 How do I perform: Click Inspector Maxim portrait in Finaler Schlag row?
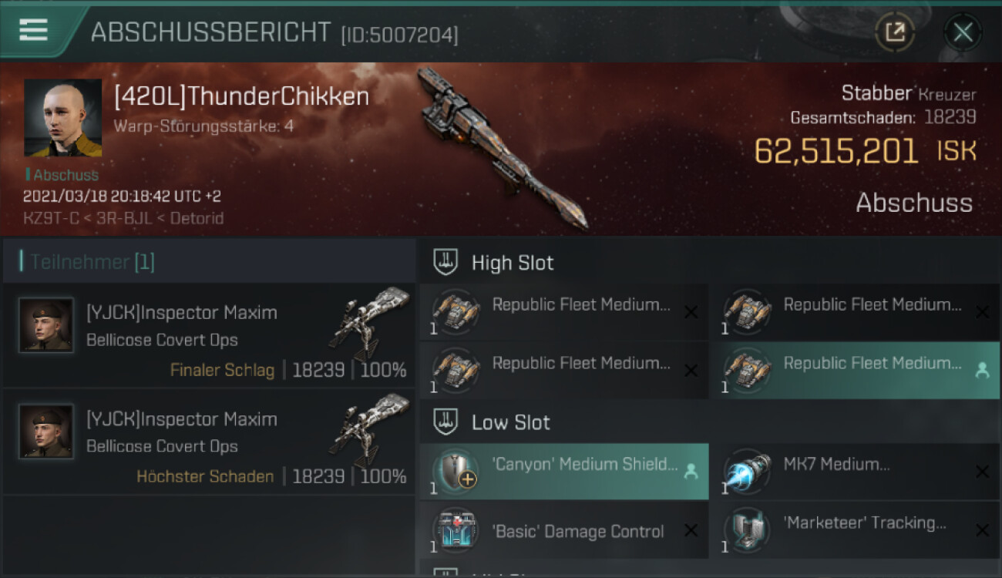tap(46, 325)
